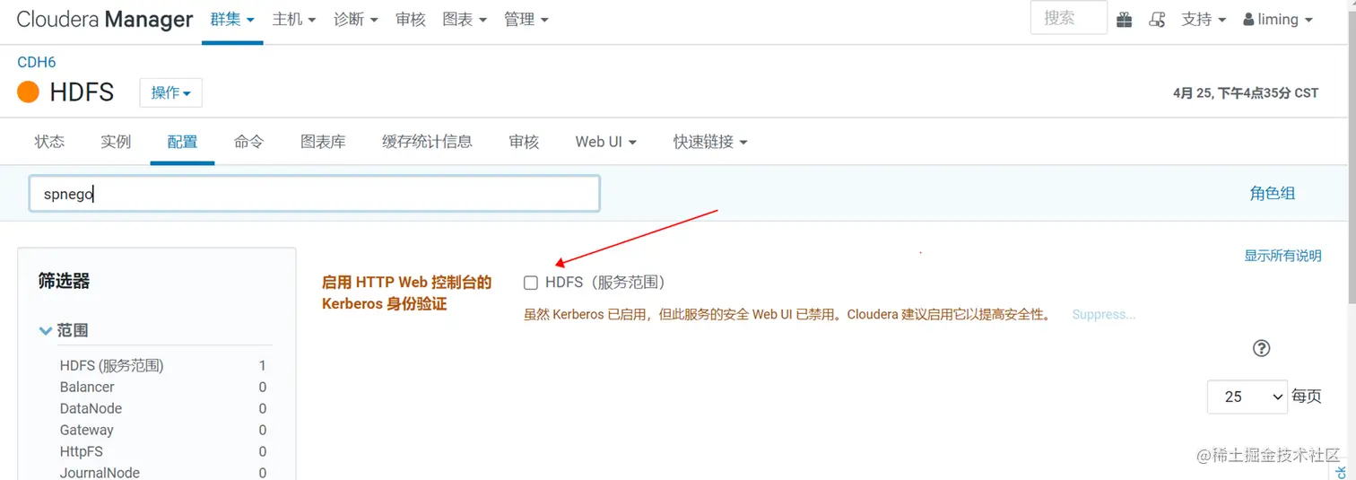Viewport: 1356px width, 480px height.
Task: Focus the spnego configuration search field
Action: click(314, 194)
